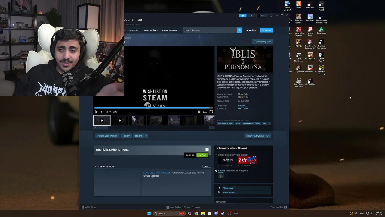Follow İblis 3 Phenomena
The height and width of the screenshot is (217, 385).
coord(126,136)
